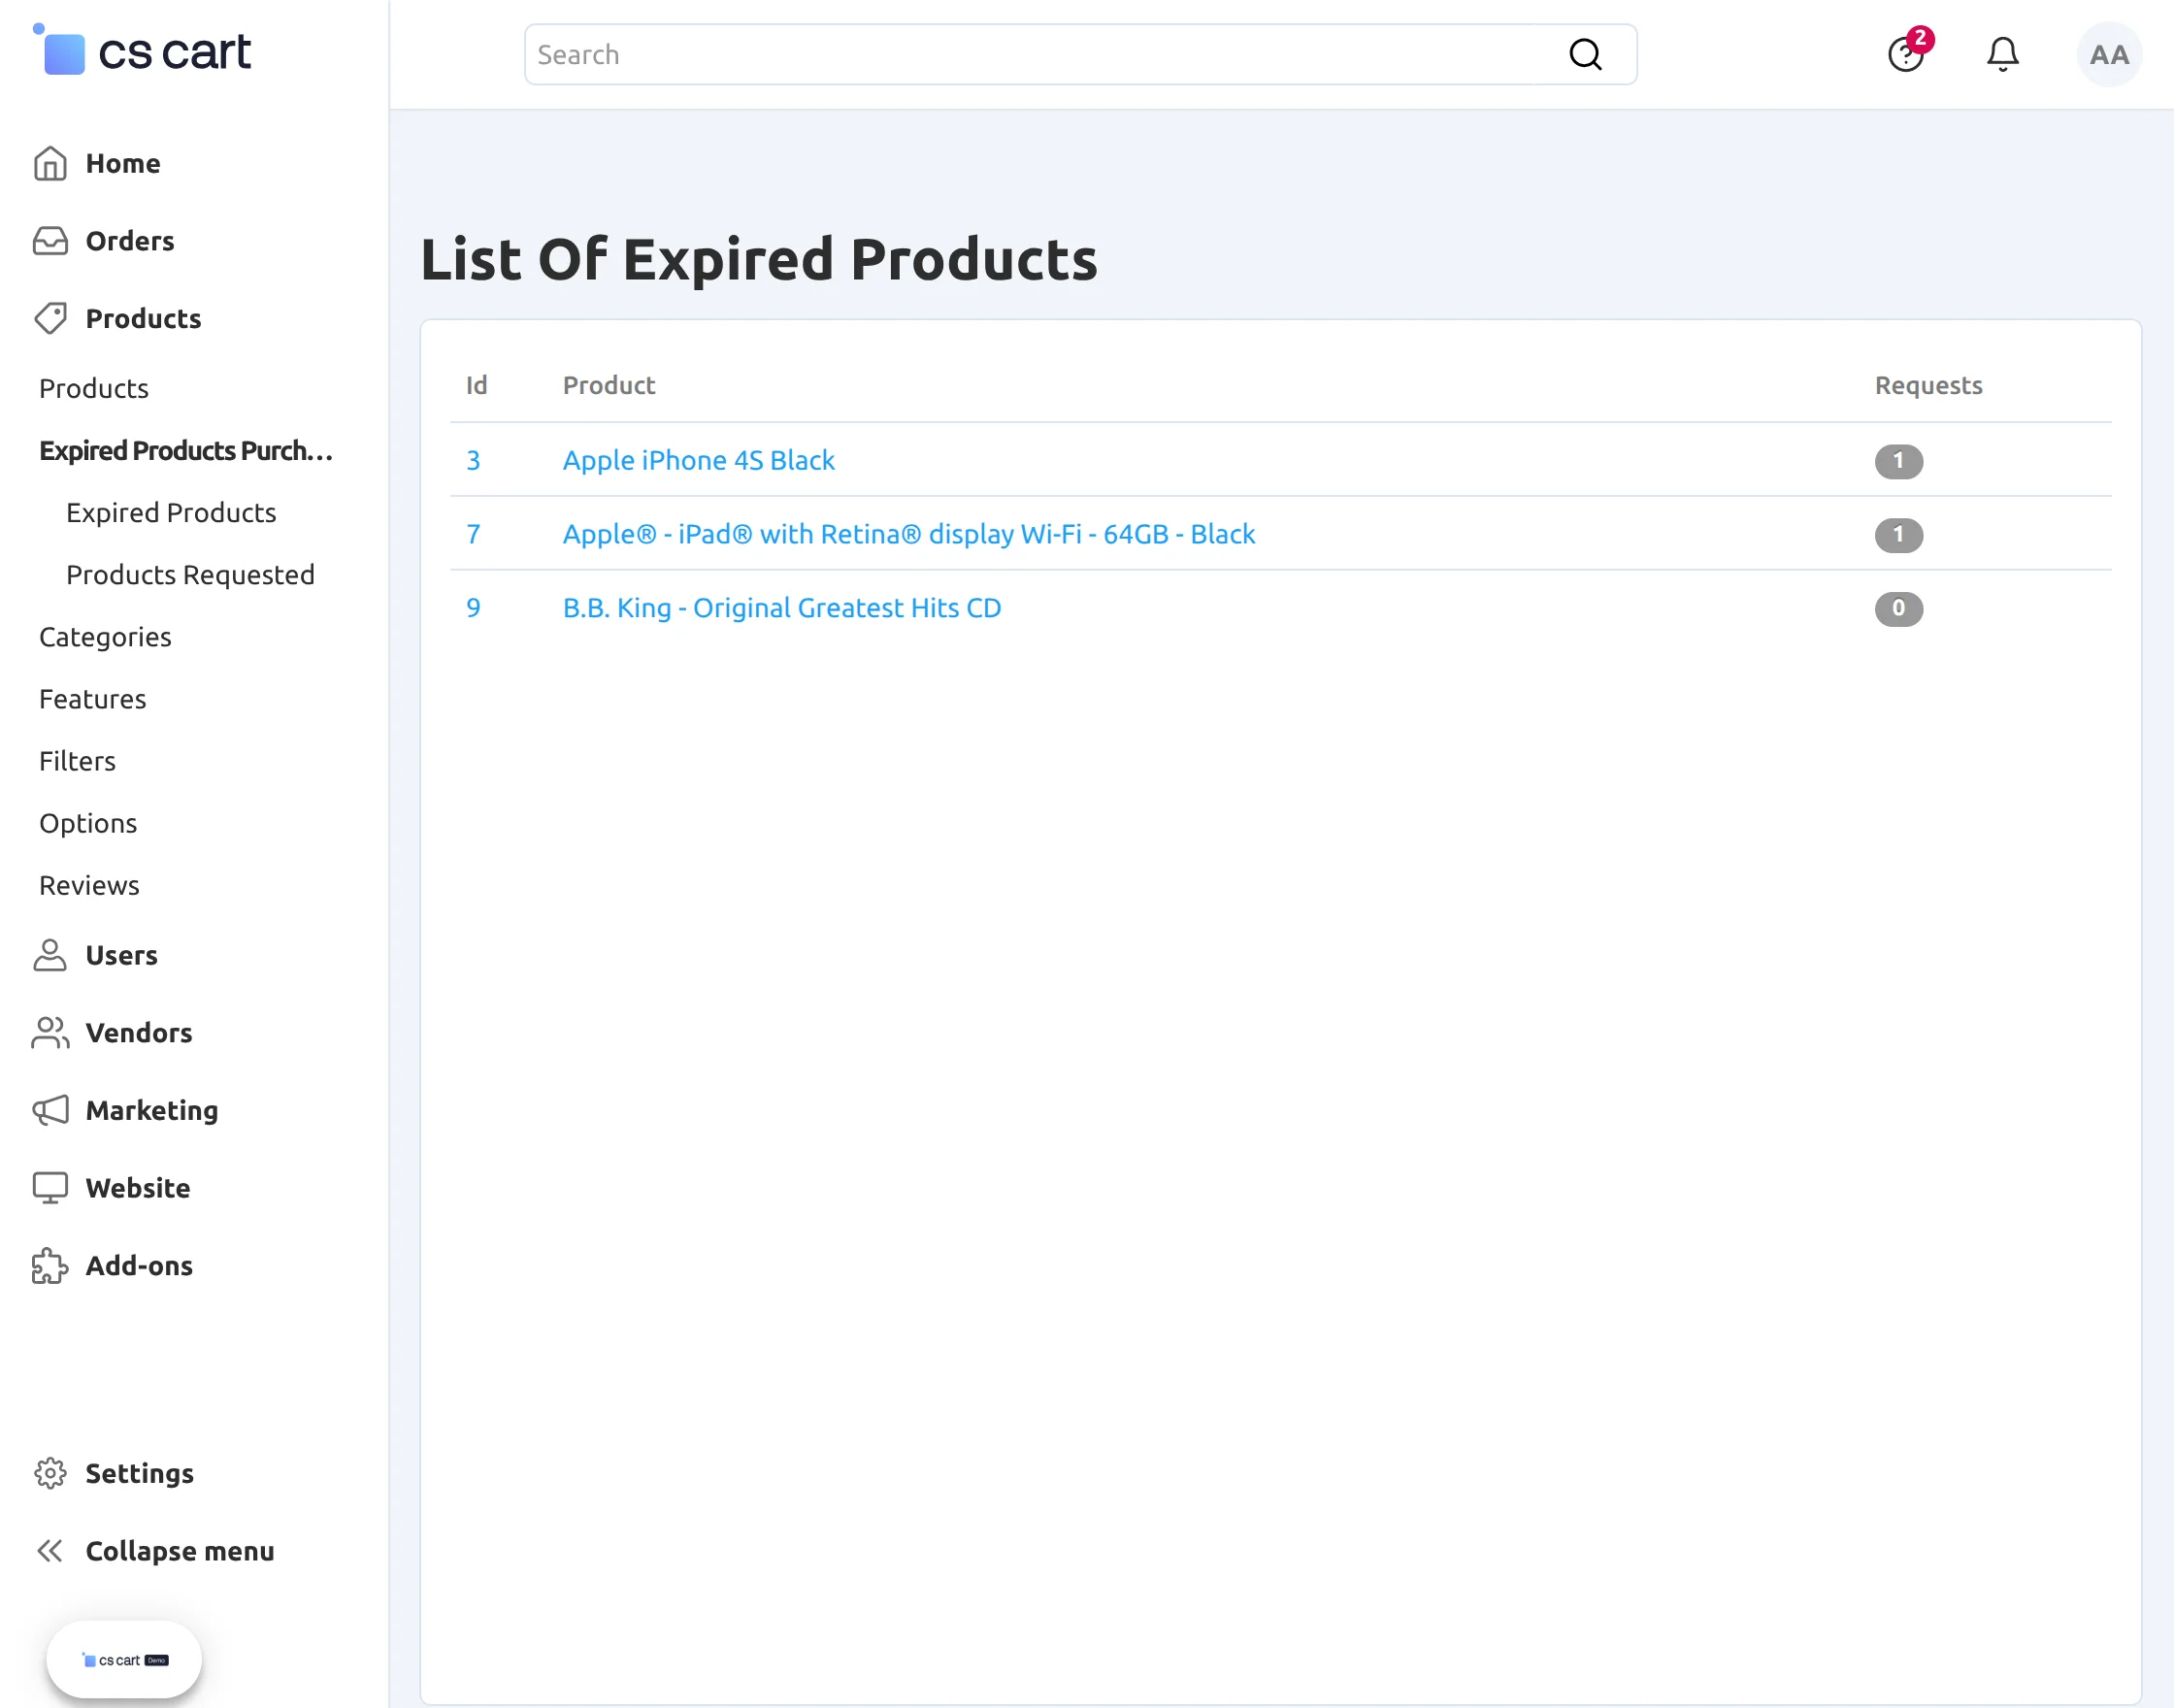Screen dimensions: 2174x1708
Task: Click the search magnifier icon
Action: 1585,54
